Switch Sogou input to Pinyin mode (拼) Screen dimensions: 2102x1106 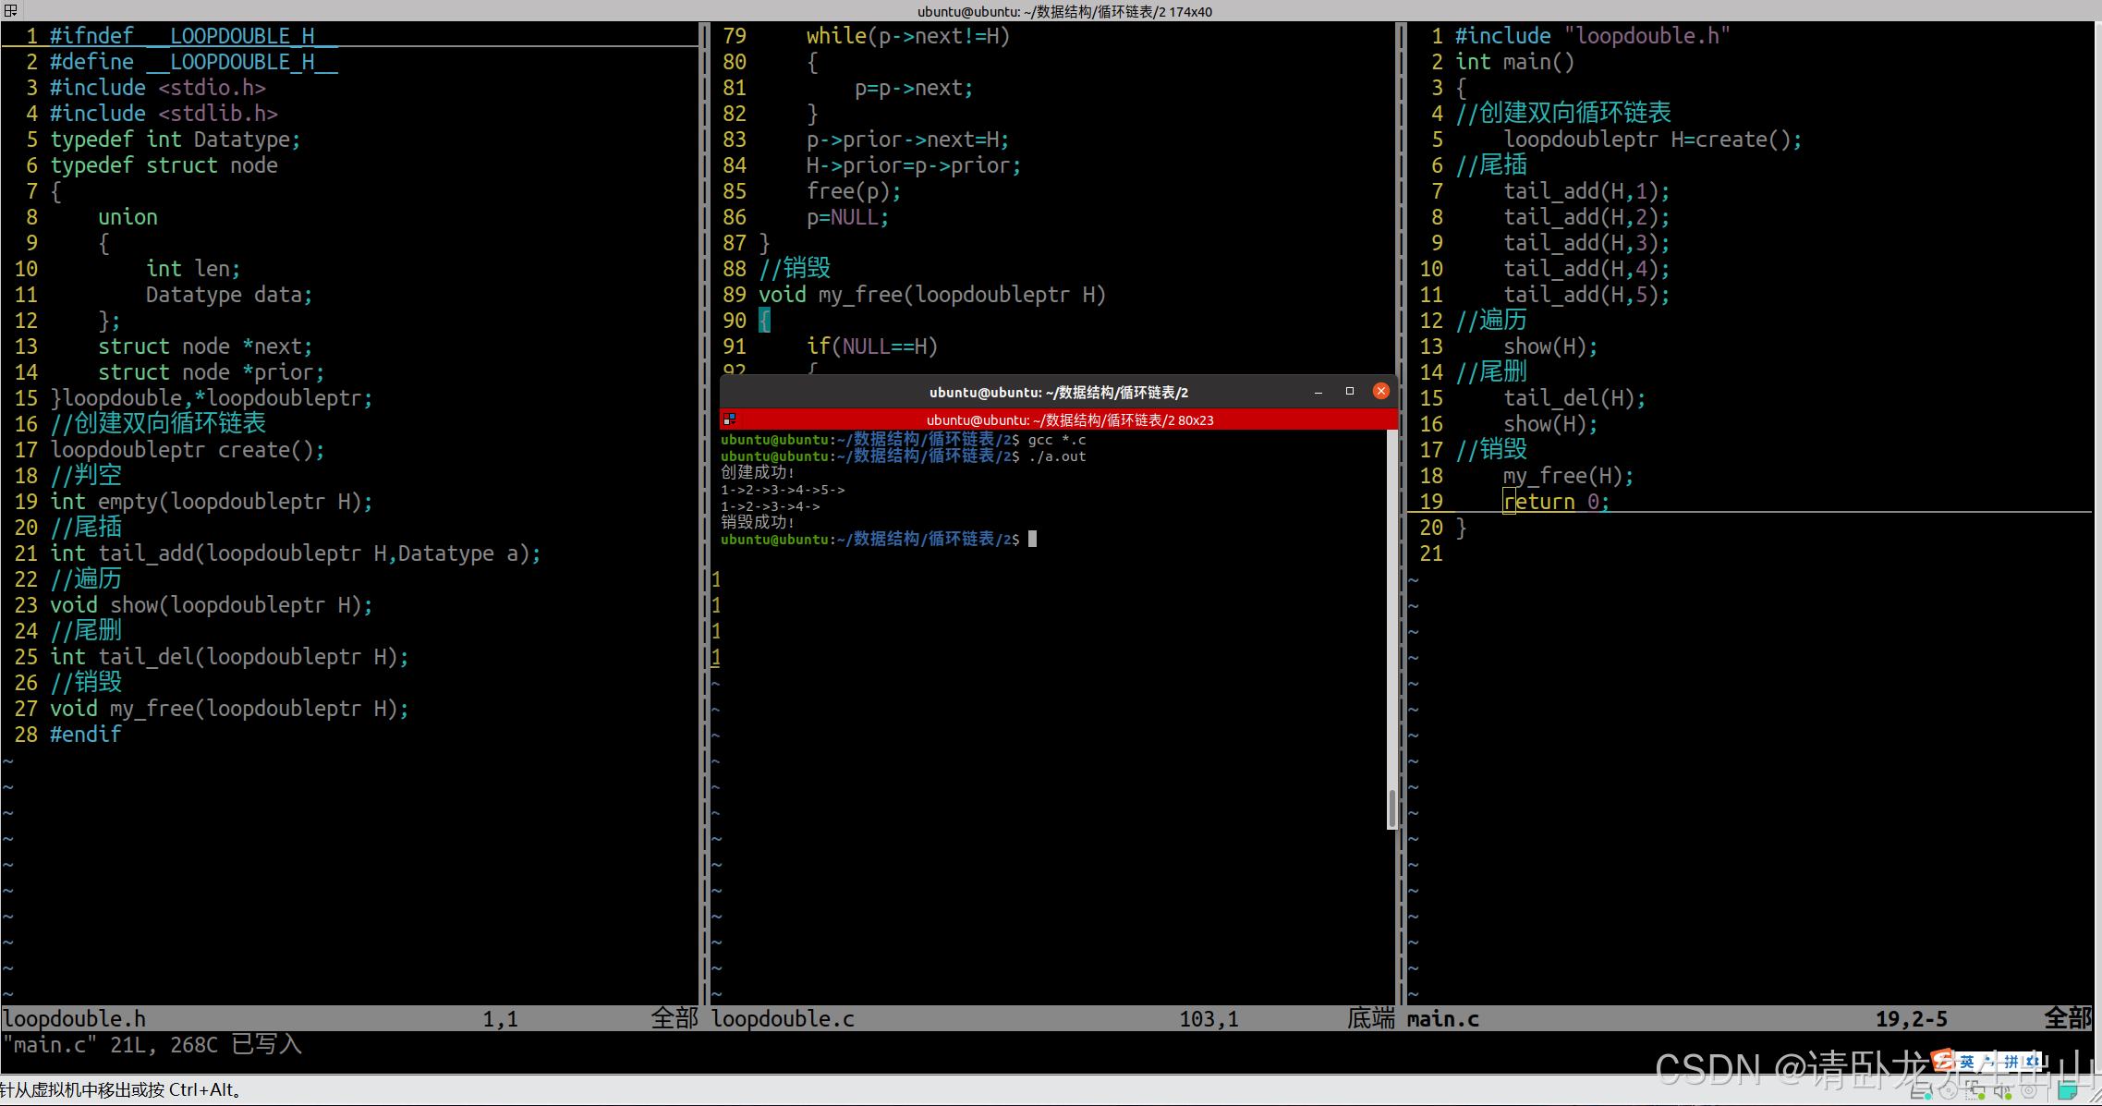coord(2011,1062)
